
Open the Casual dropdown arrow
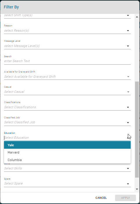click(128, 92)
